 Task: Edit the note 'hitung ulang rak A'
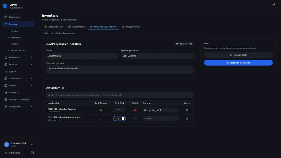pos(161,110)
